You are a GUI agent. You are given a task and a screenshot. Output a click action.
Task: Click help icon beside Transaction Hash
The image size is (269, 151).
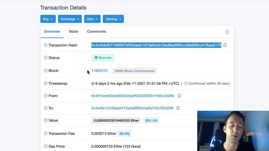tap(45, 45)
